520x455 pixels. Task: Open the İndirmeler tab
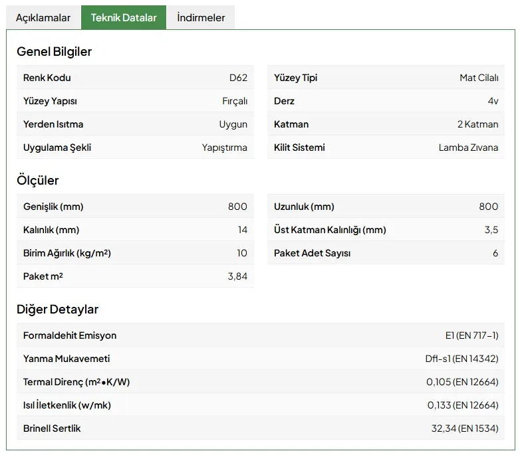point(201,17)
